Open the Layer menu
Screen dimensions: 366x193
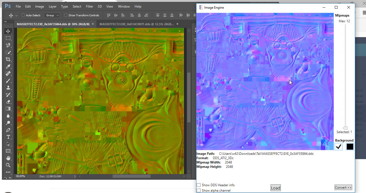[53, 6]
